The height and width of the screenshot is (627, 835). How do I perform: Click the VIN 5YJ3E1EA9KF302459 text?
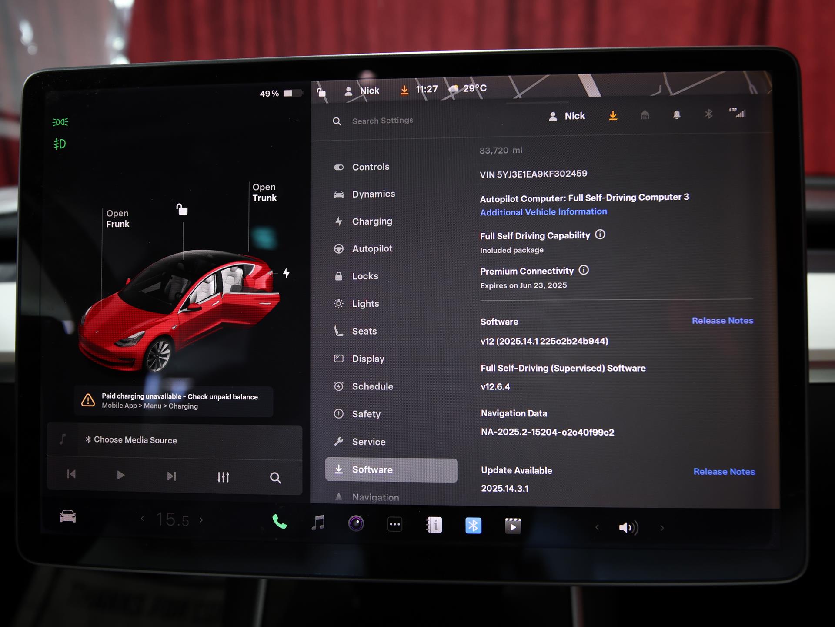tap(533, 174)
